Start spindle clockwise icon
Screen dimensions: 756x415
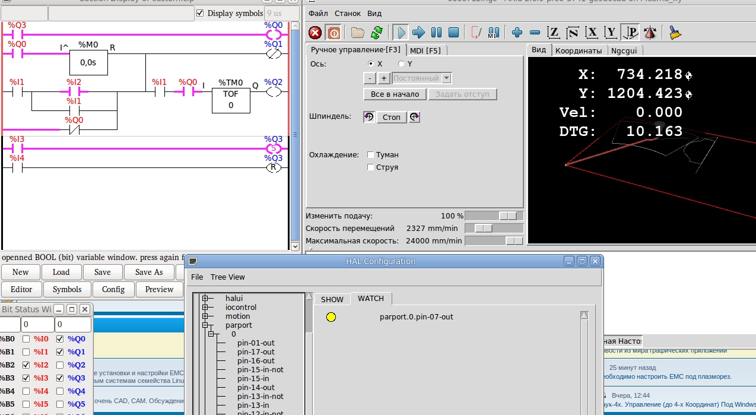click(x=414, y=117)
